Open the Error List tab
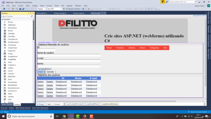Screen dimensions: 211x119 4,108
